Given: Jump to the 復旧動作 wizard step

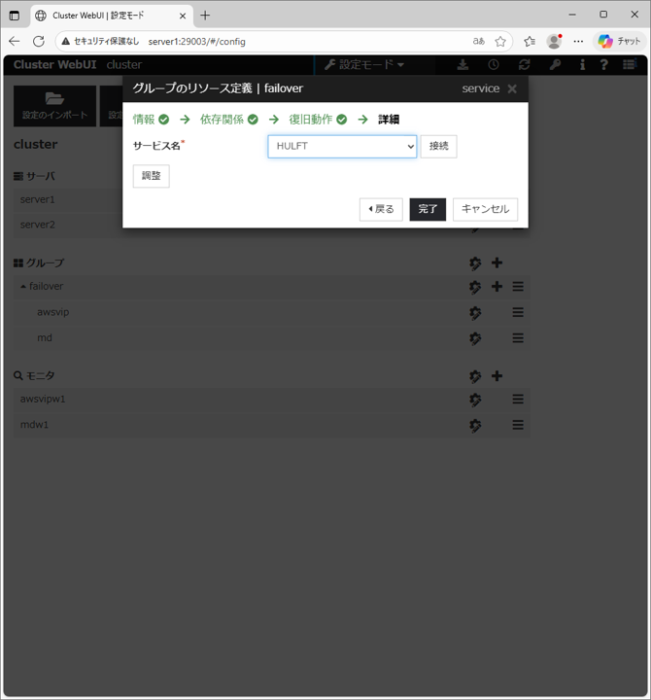Looking at the screenshot, I should [x=310, y=120].
